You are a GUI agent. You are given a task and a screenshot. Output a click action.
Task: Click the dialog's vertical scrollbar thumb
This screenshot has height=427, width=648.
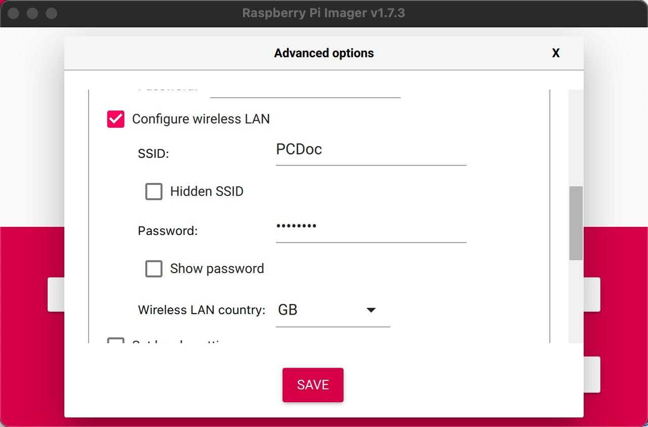coord(576,223)
